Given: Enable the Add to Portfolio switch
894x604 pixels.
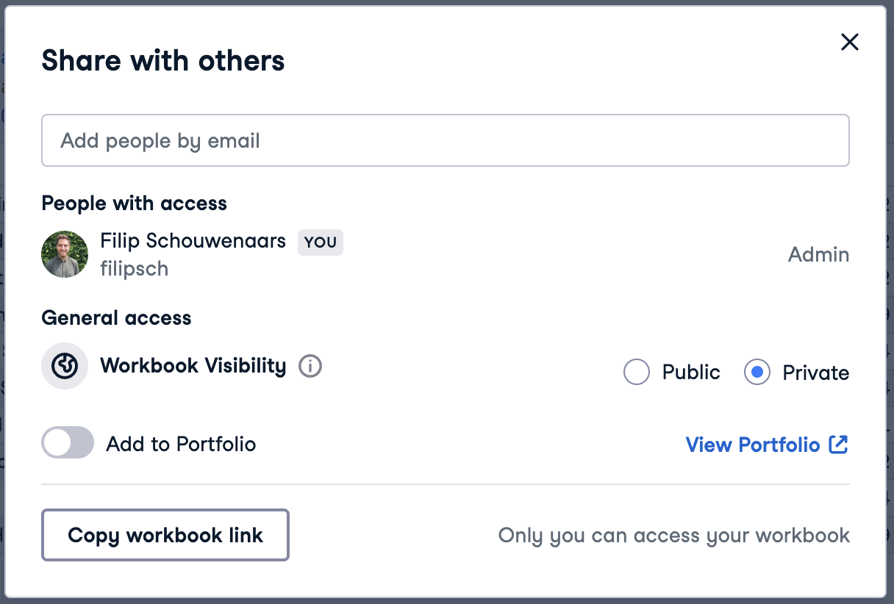Looking at the screenshot, I should point(68,443).
